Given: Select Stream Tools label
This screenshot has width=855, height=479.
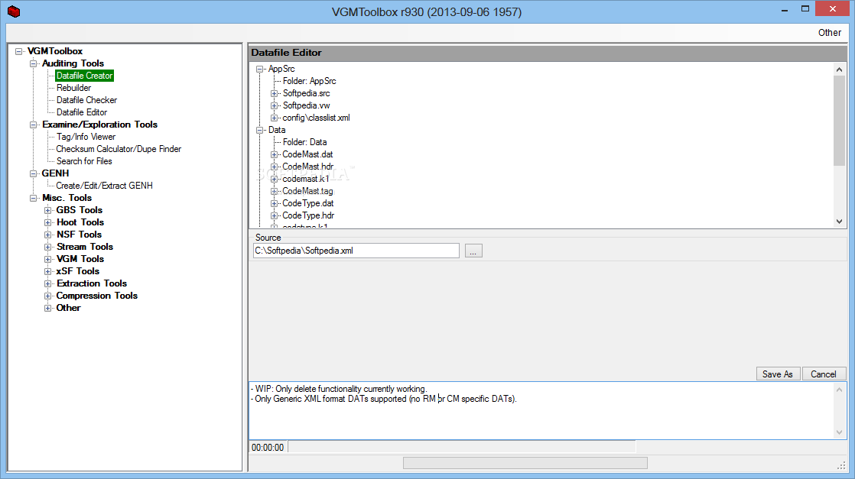Looking at the screenshot, I should [x=85, y=247].
